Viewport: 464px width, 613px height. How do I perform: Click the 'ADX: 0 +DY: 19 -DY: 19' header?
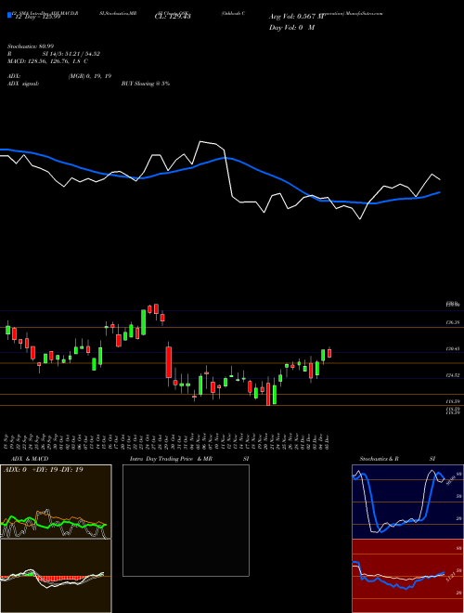[43, 470]
